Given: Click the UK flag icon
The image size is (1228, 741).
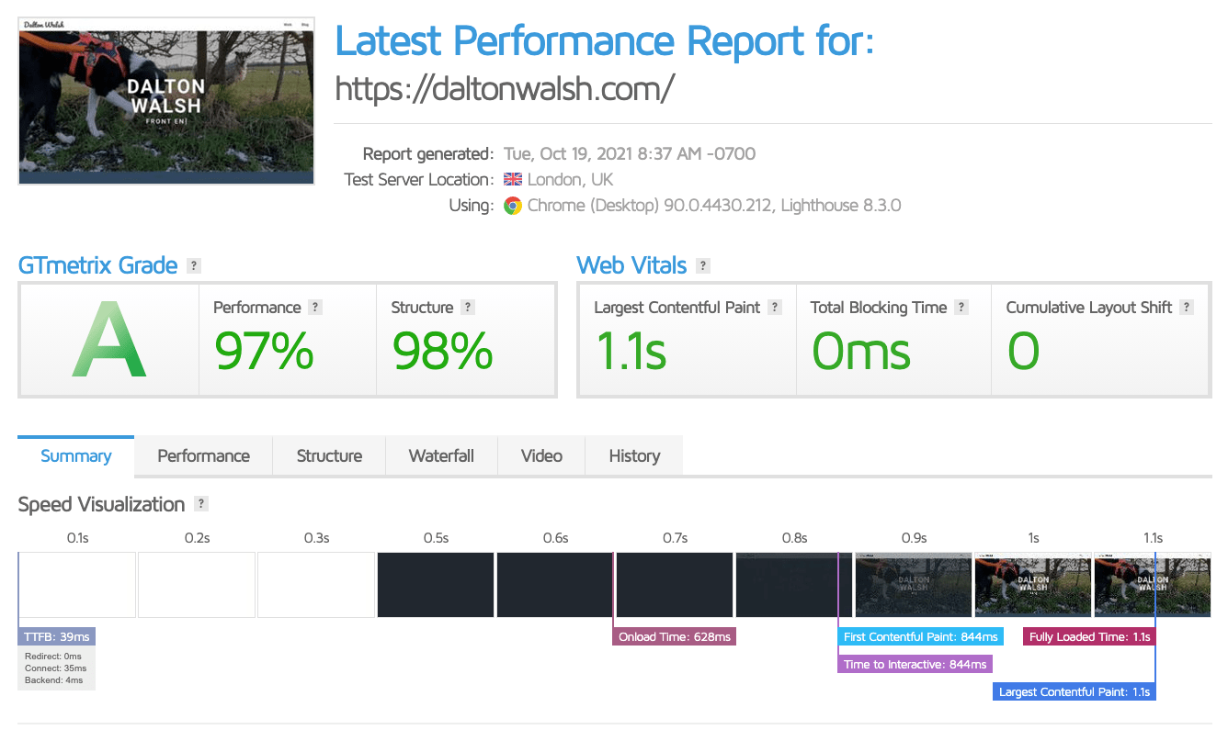Looking at the screenshot, I should 512,180.
